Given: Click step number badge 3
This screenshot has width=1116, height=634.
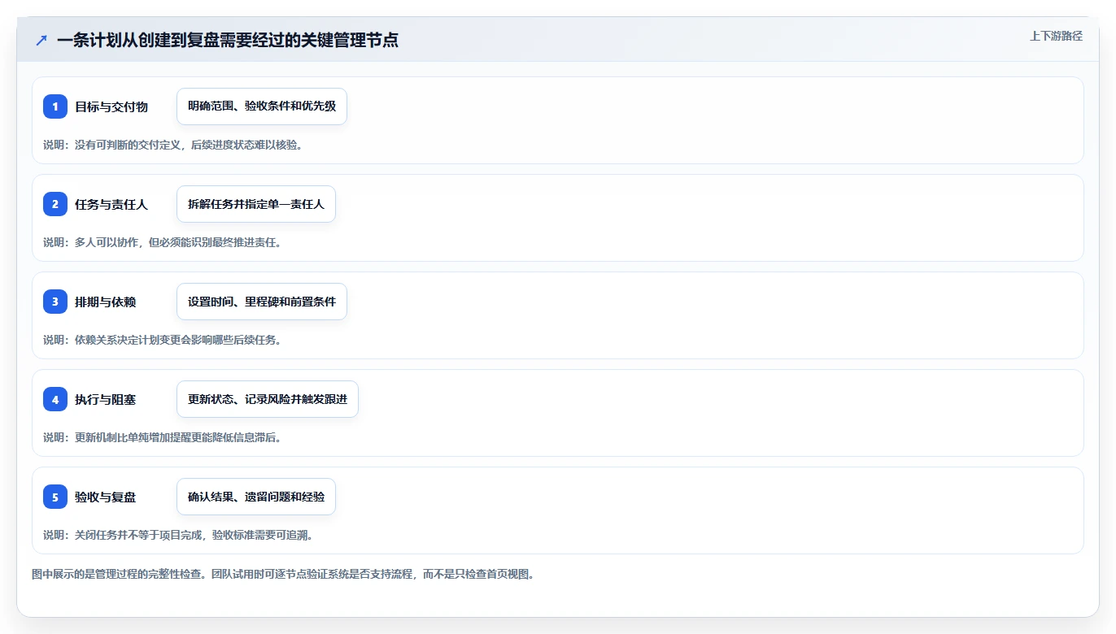Looking at the screenshot, I should click(x=55, y=302).
